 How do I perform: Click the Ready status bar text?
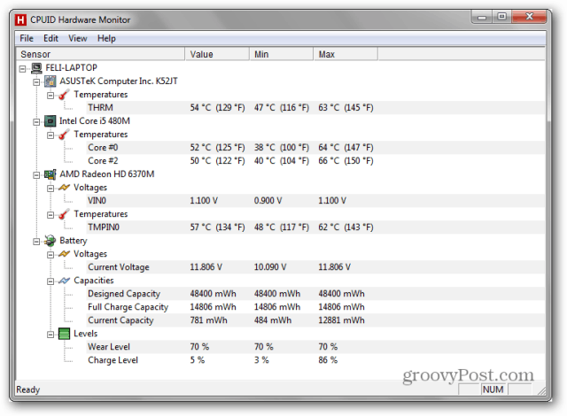(27, 389)
